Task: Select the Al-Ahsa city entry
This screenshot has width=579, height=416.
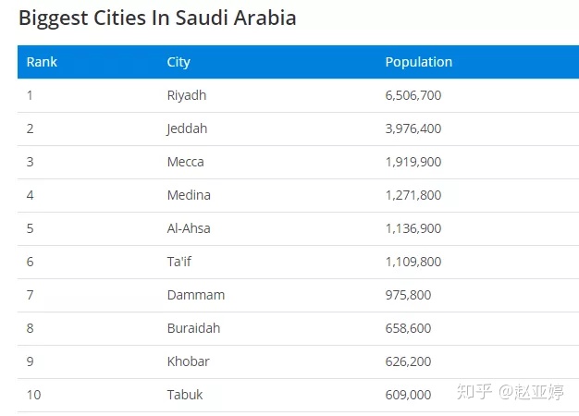Action: (190, 228)
